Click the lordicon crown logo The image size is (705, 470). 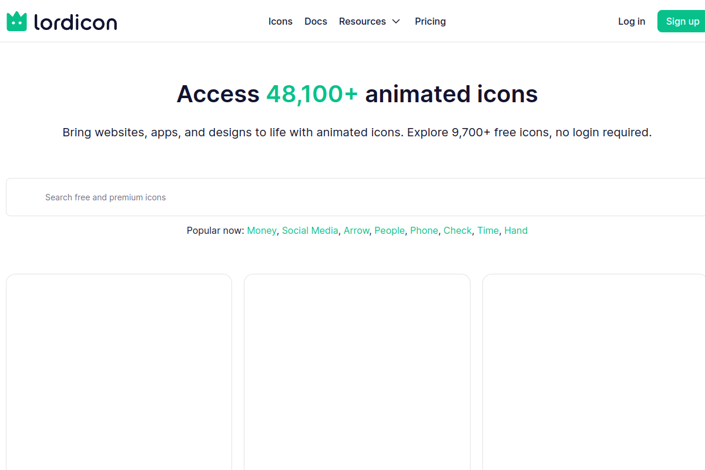[16, 21]
